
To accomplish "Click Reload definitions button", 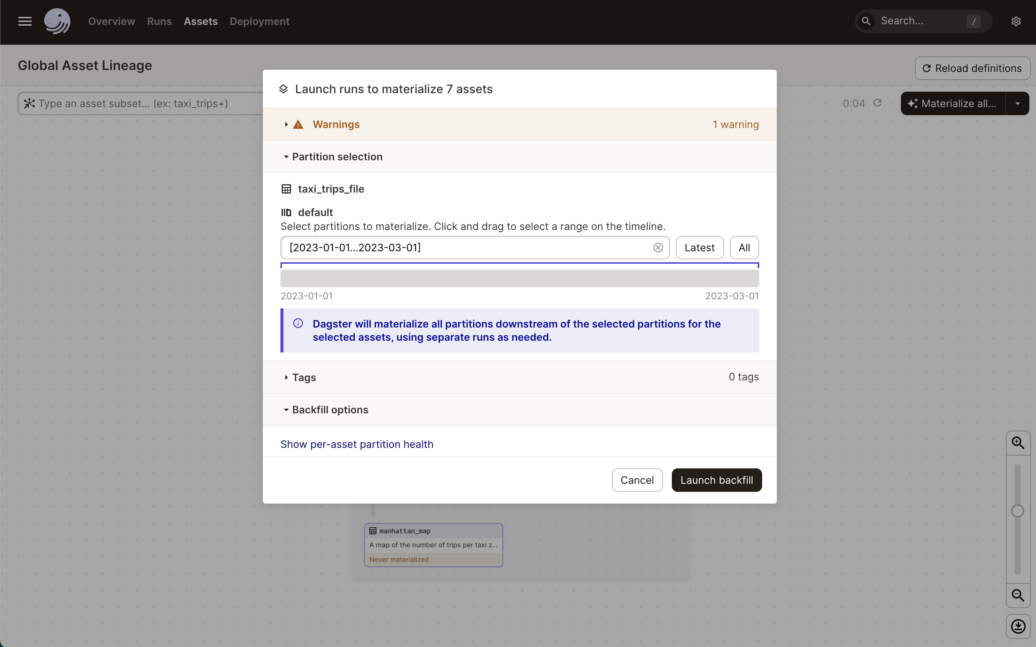I will (x=972, y=69).
